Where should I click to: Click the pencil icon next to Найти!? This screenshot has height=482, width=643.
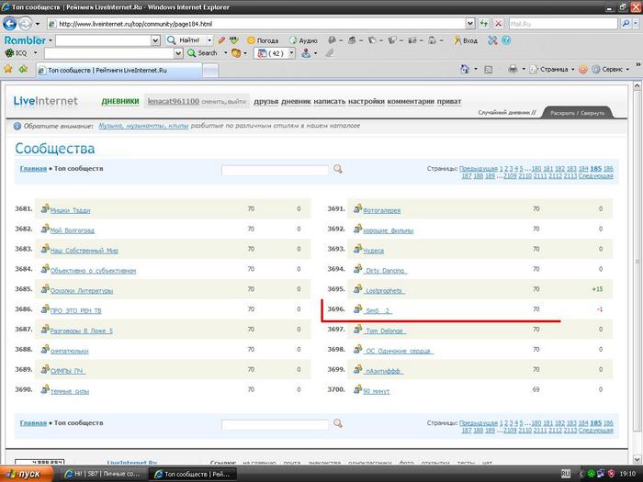tap(222, 40)
